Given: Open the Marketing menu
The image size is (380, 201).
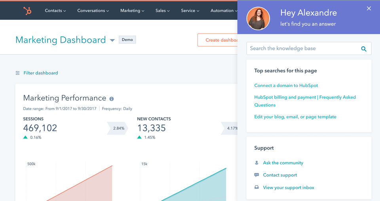Looking at the screenshot, I should point(132,11).
